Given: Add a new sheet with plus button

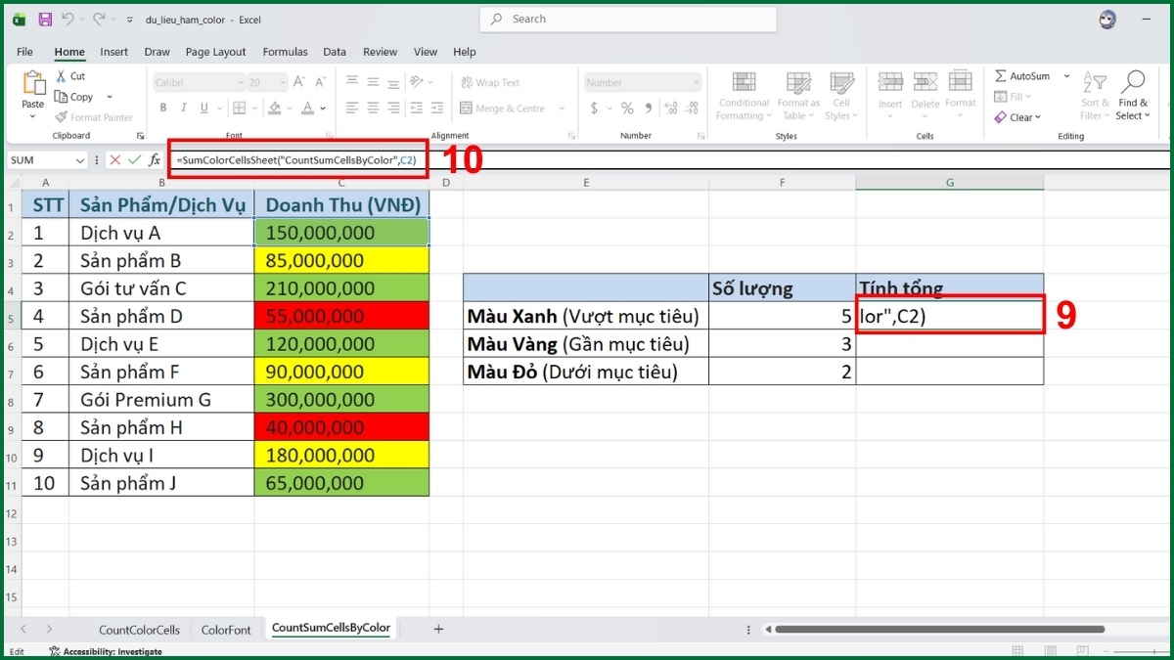Looking at the screenshot, I should 438,629.
